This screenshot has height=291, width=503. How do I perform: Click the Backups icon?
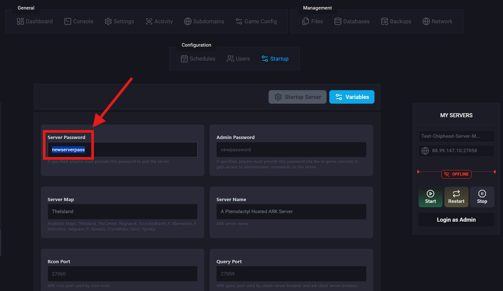tap(384, 22)
